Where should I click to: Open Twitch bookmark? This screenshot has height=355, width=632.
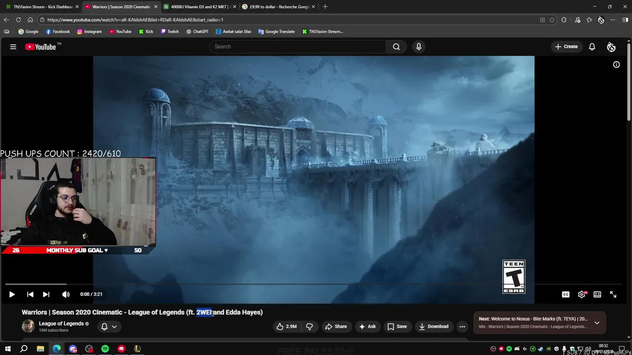pyautogui.click(x=169, y=32)
